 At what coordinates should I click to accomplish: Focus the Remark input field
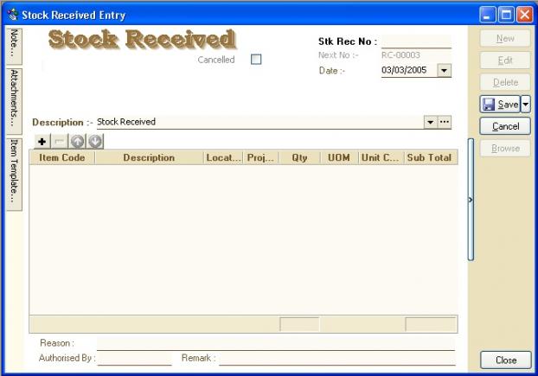[337, 358]
